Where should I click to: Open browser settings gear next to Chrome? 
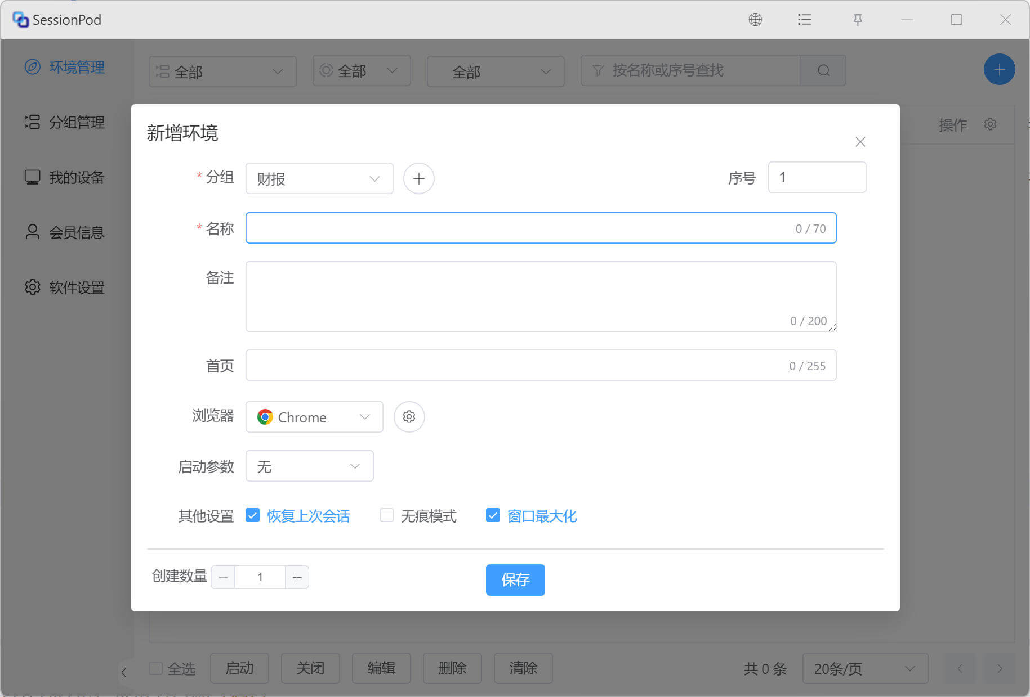tap(409, 417)
